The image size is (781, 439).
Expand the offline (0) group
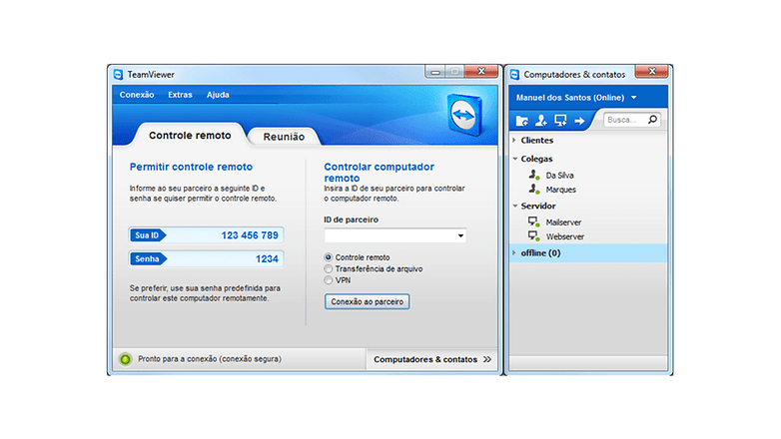point(514,252)
